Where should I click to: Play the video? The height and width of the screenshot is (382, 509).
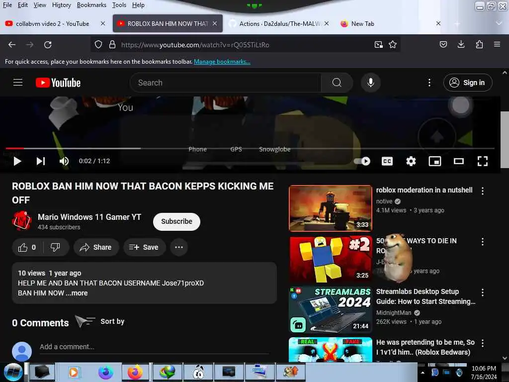17,161
